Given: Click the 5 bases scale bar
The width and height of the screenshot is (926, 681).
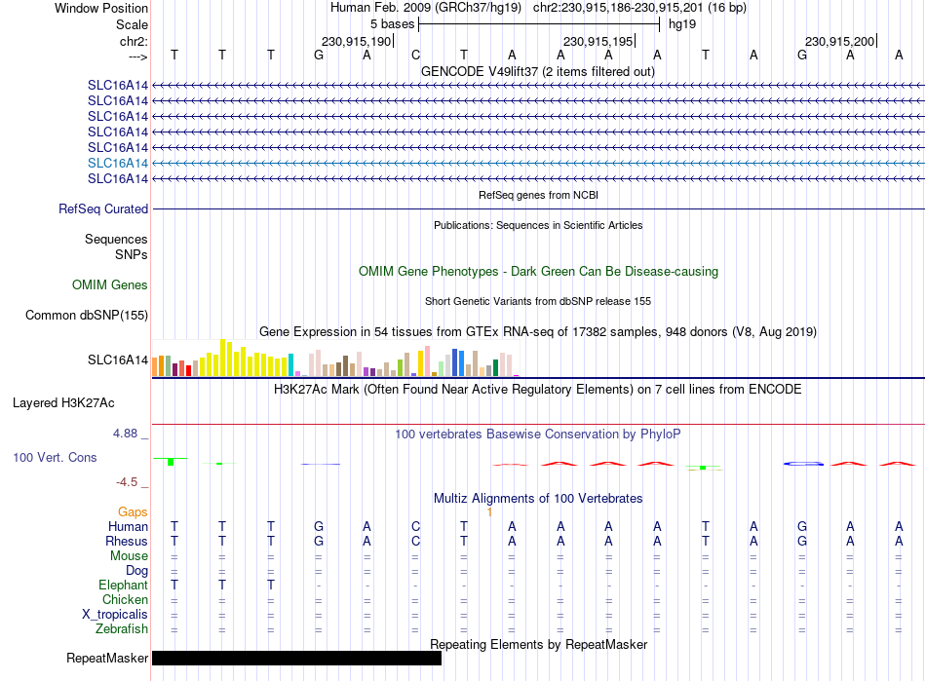Looking at the screenshot, I should click(x=539, y=24).
